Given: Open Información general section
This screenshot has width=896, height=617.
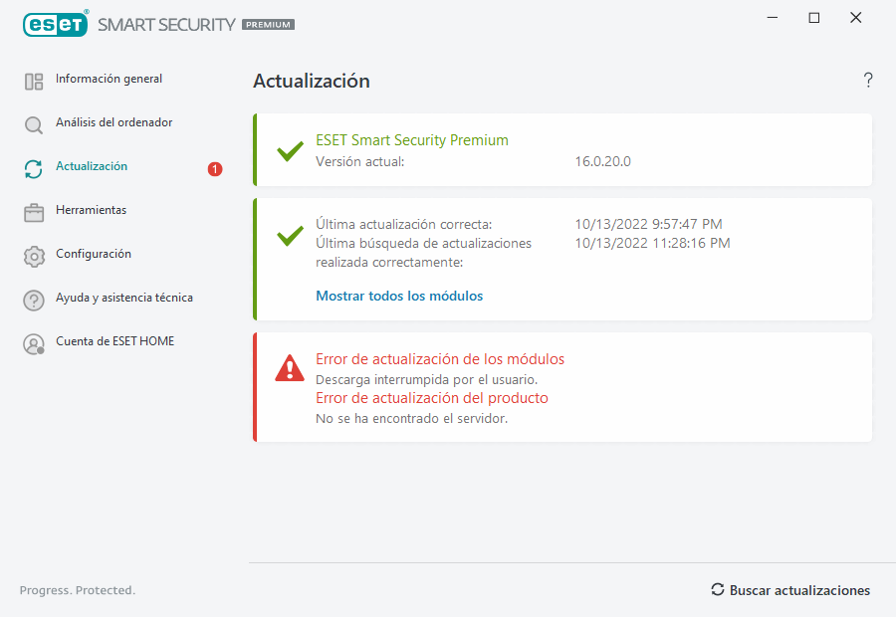Looking at the screenshot, I should click(x=109, y=79).
